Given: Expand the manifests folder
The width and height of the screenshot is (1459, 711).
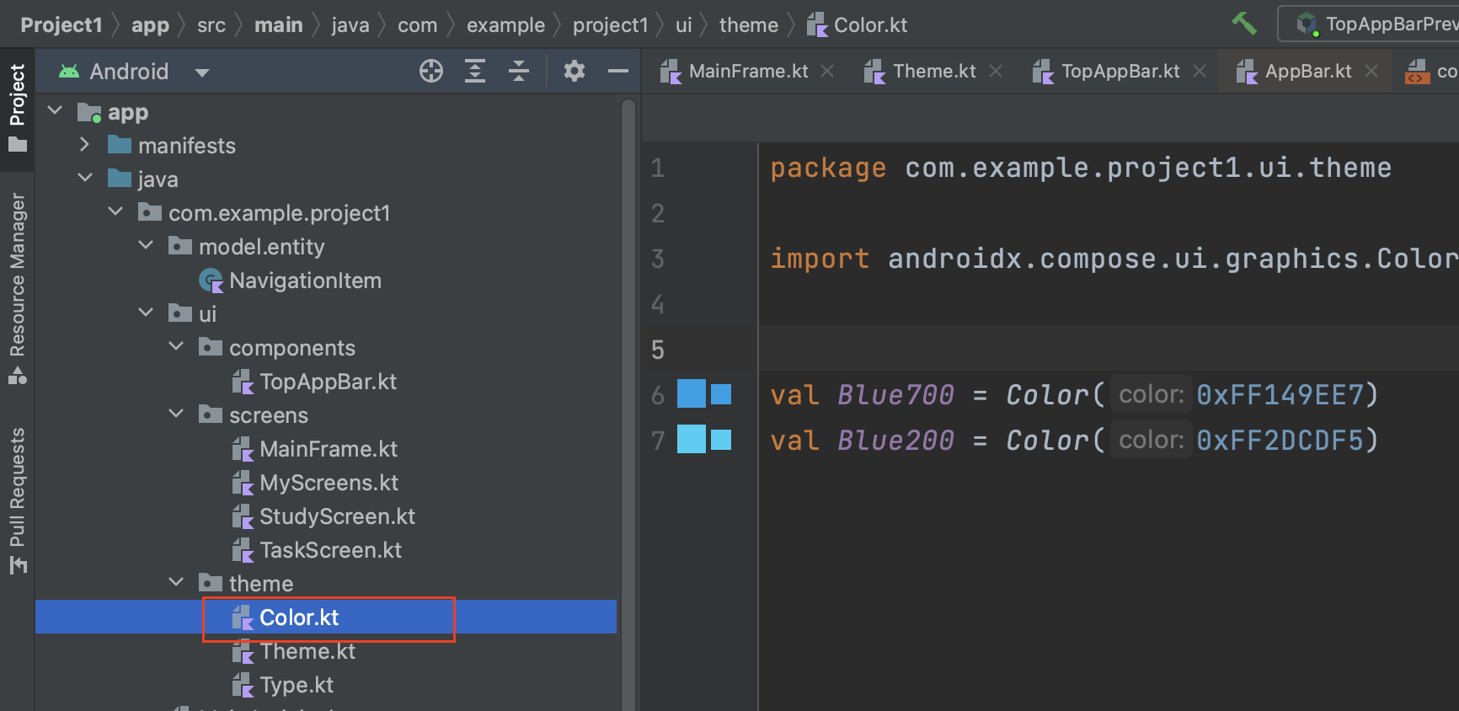Looking at the screenshot, I should tap(84, 145).
